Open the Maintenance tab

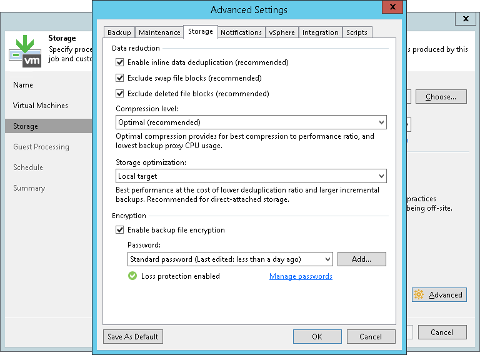click(x=159, y=32)
